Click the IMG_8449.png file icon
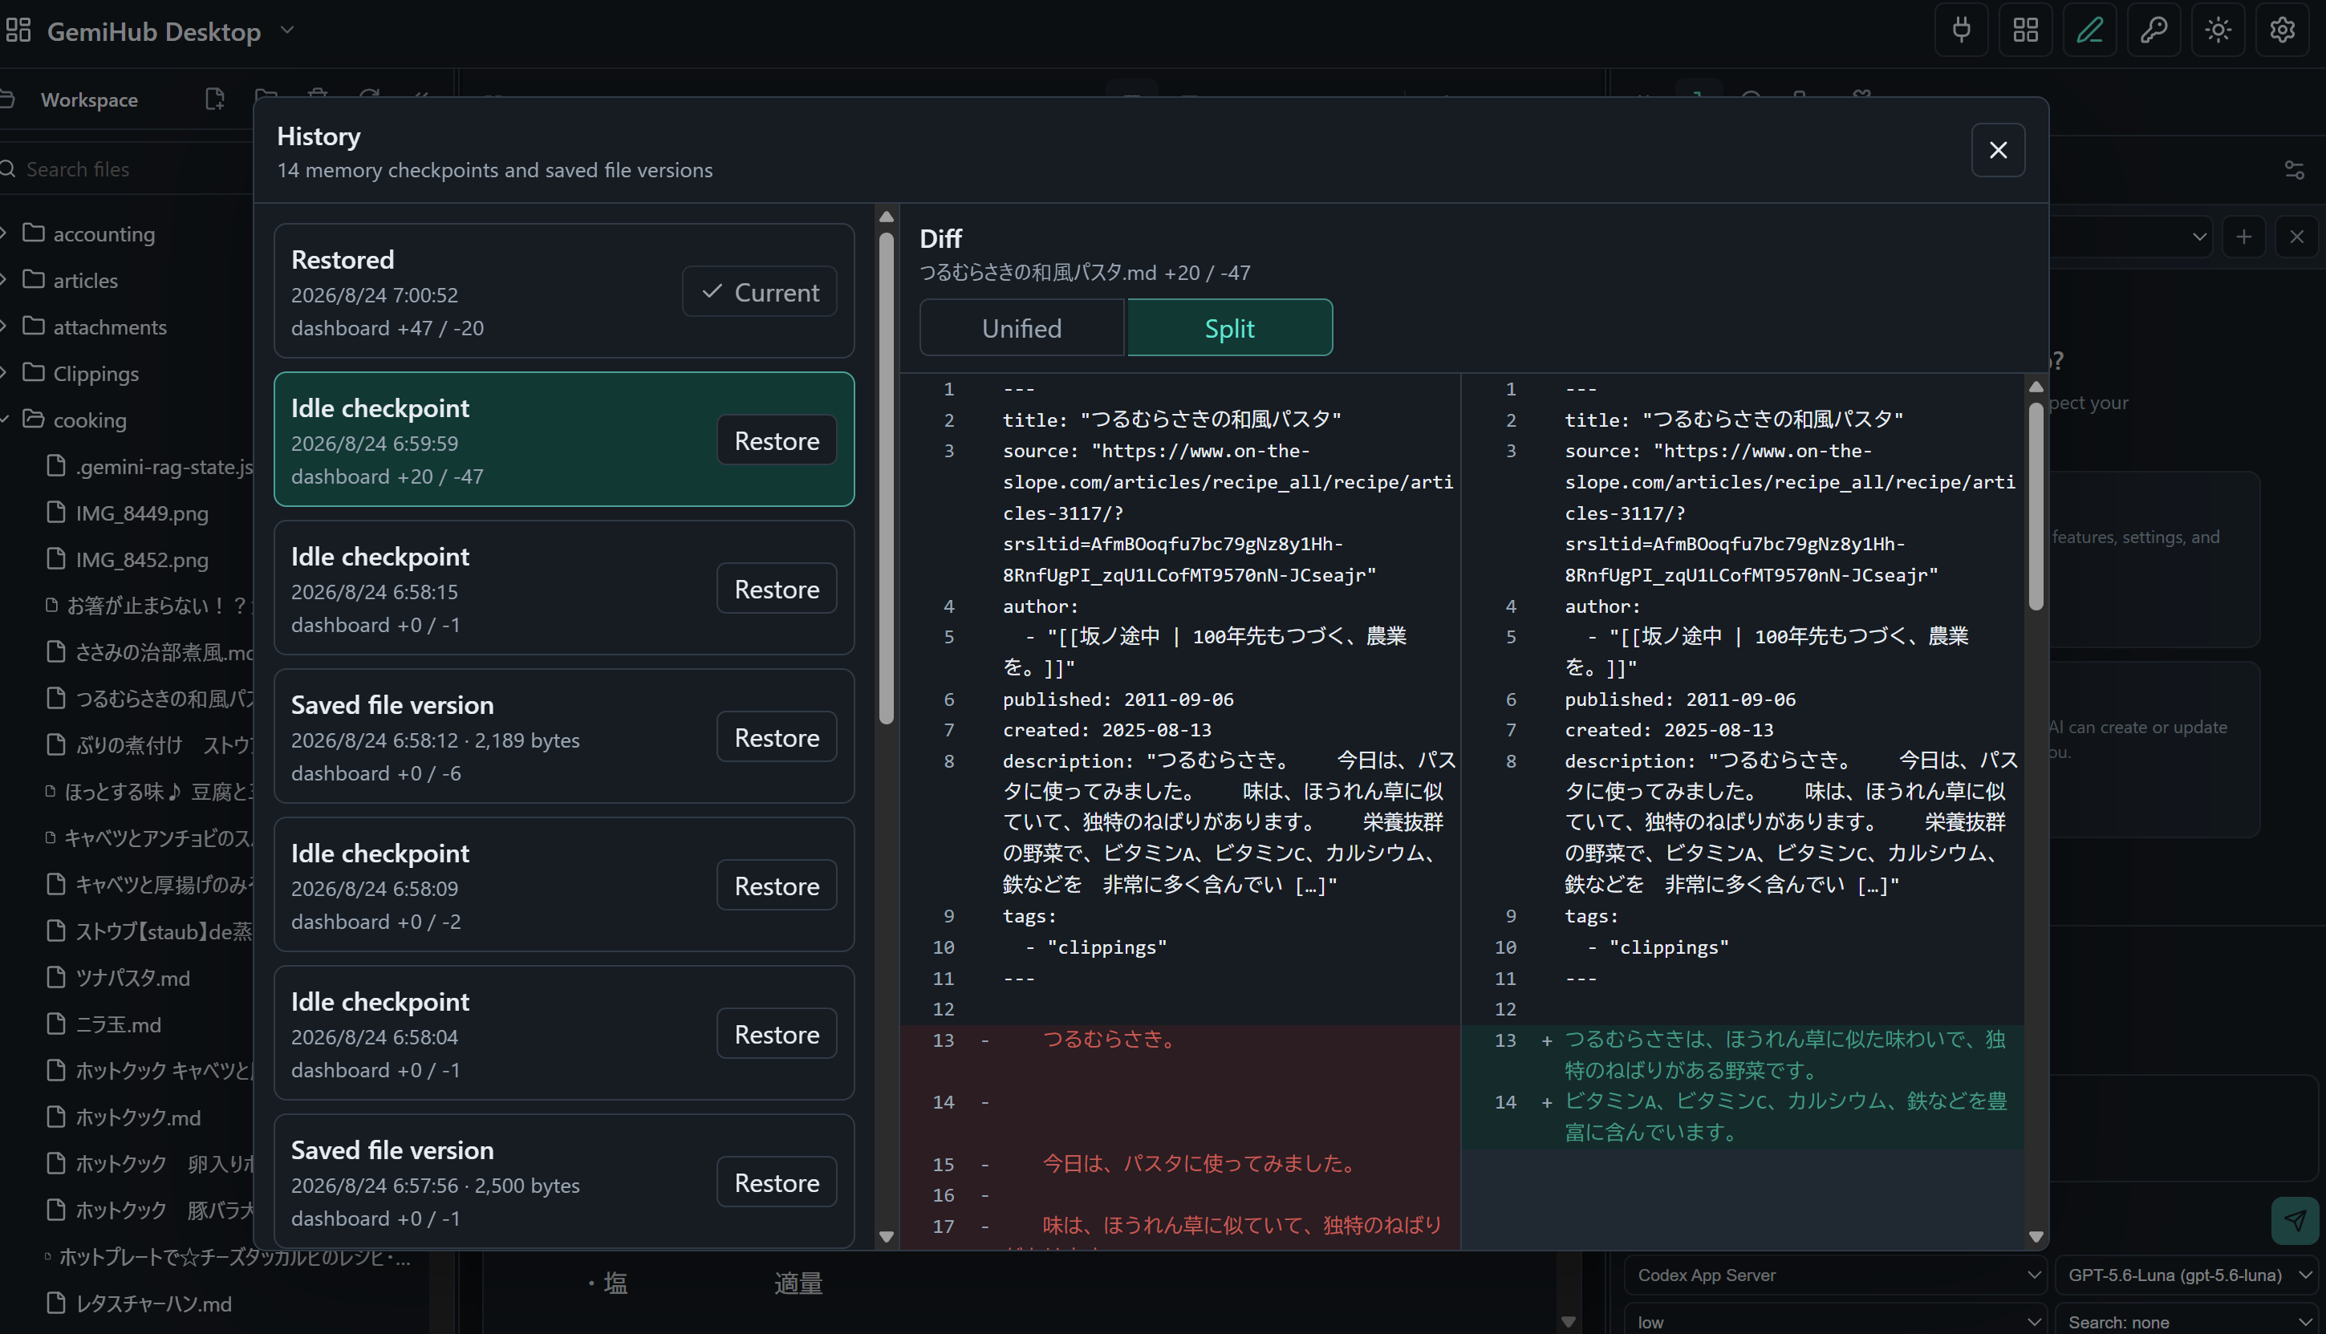The height and width of the screenshot is (1334, 2326). click(56, 512)
